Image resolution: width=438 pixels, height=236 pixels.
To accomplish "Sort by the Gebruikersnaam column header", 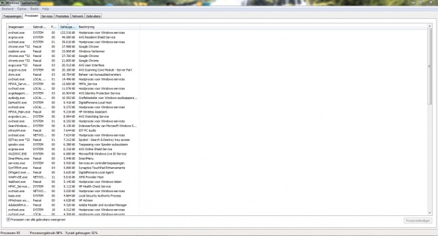I will pos(40,27).
